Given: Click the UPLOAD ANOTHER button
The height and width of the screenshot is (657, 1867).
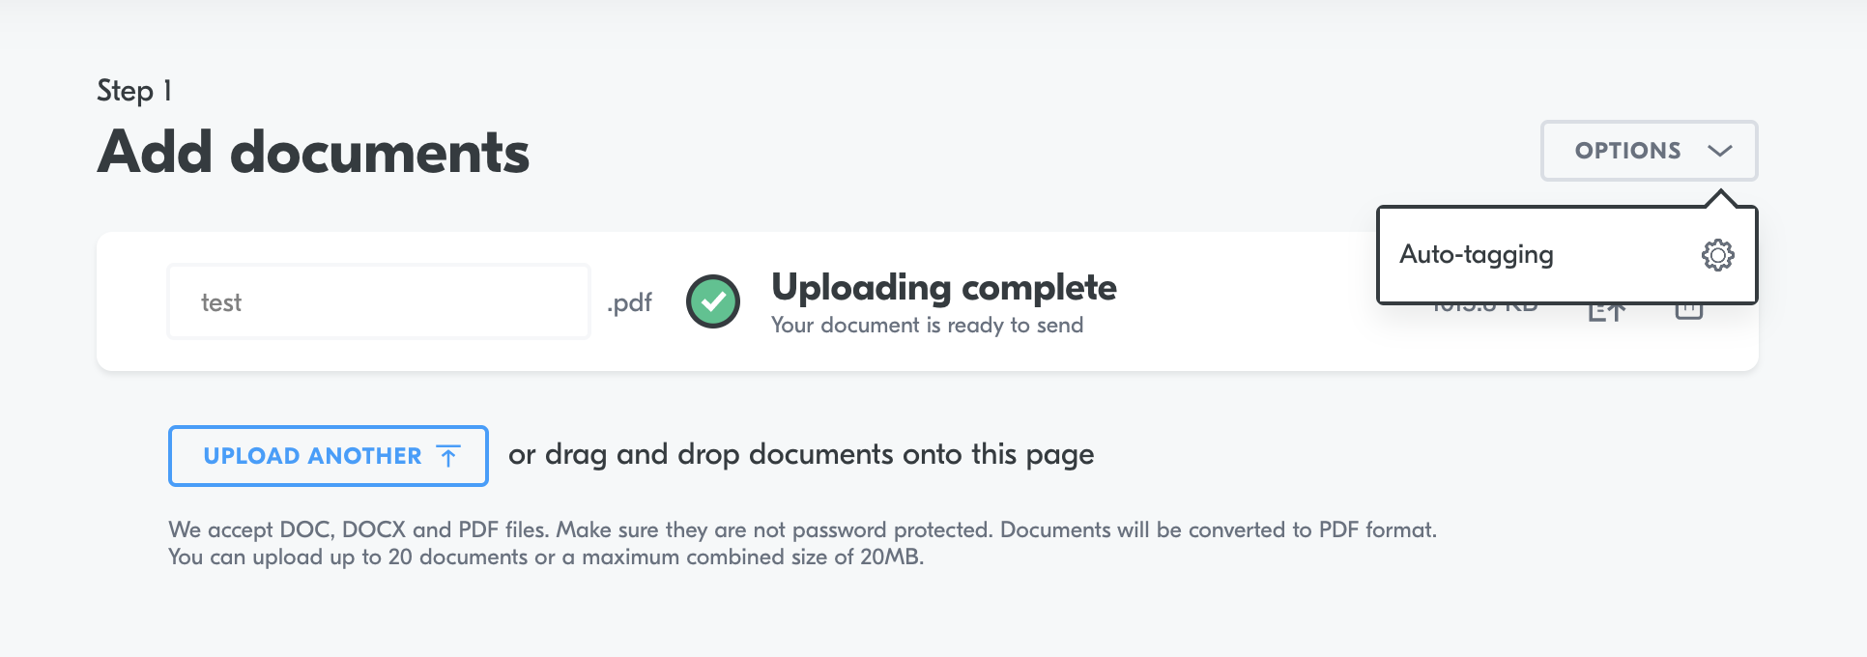Looking at the screenshot, I should 329,456.
